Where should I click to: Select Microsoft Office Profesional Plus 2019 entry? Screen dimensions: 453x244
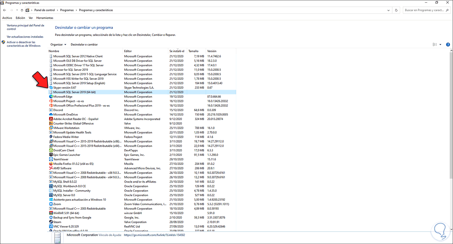(142, 105)
